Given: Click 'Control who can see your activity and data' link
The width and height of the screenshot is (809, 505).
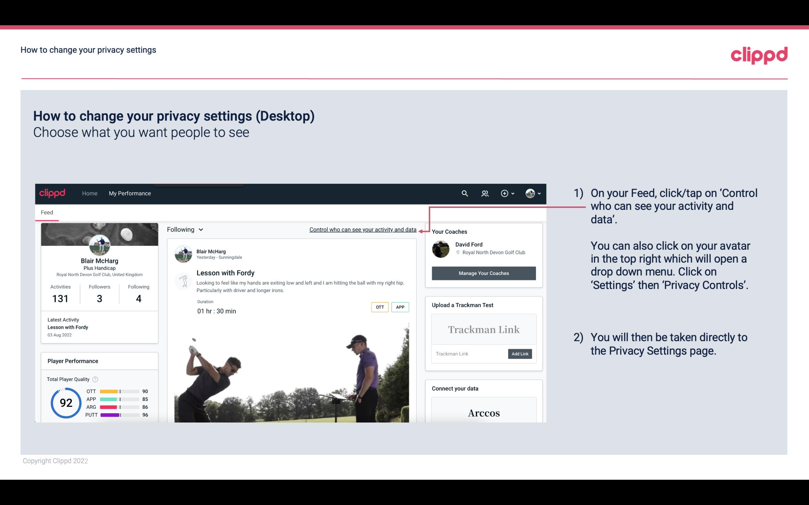Looking at the screenshot, I should (363, 229).
